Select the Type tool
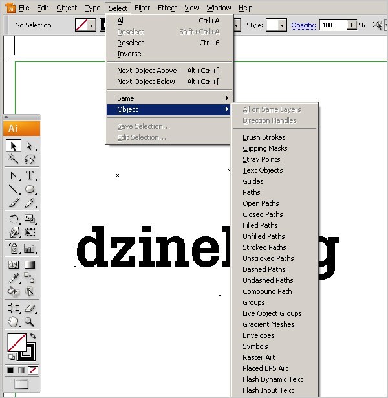Image resolution: width=388 pixels, height=398 pixels. pyautogui.click(x=29, y=175)
